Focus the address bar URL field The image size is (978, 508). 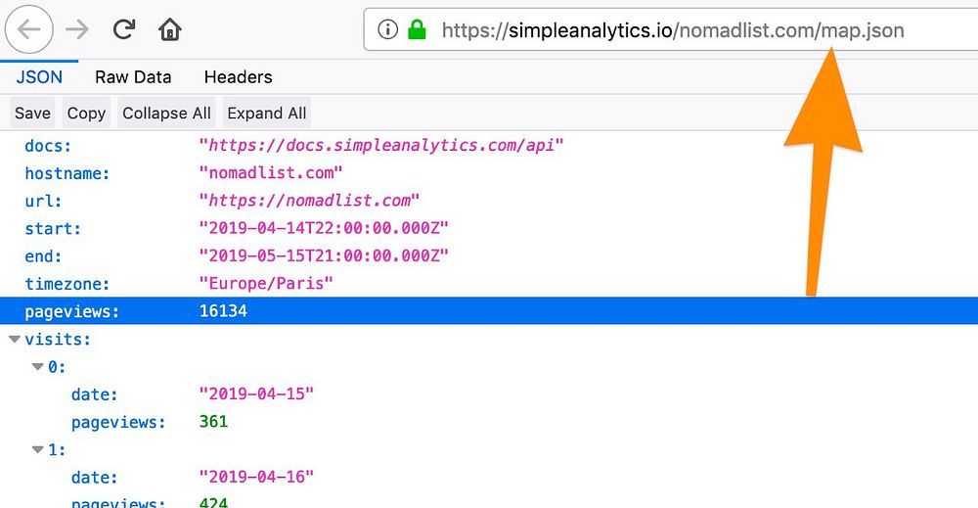(673, 30)
